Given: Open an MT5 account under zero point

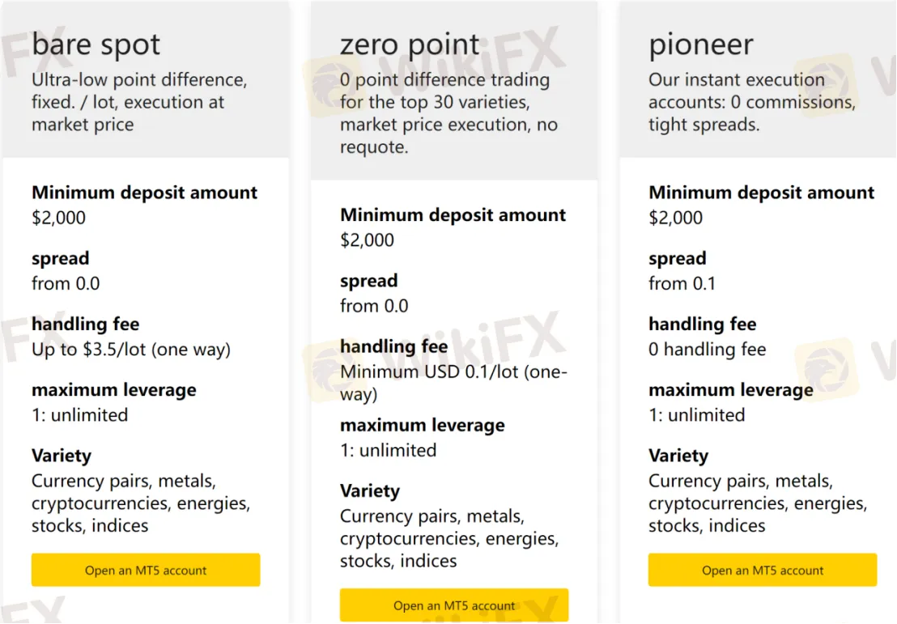Looking at the screenshot, I should point(454,605).
